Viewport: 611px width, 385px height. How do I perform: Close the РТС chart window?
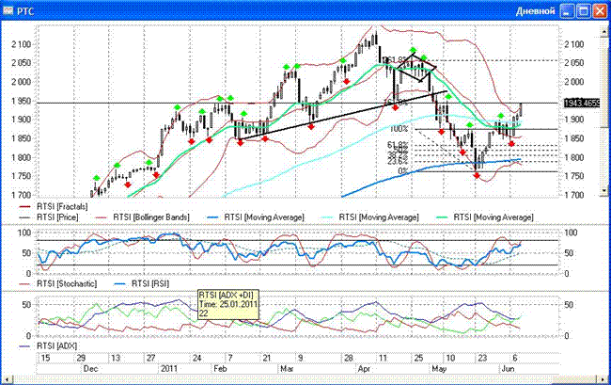(x=600, y=11)
